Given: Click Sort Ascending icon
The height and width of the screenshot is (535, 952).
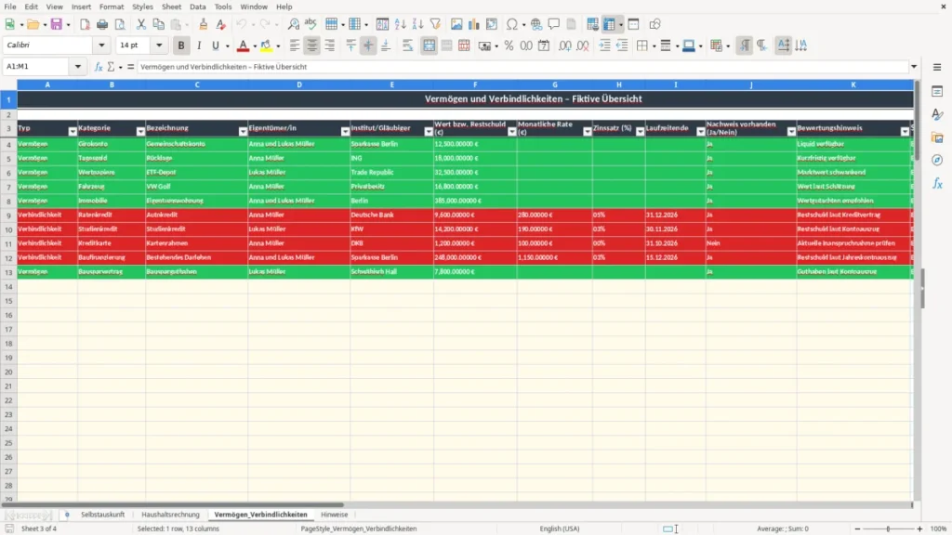Looking at the screenshot, I should (x=400, y=24).
